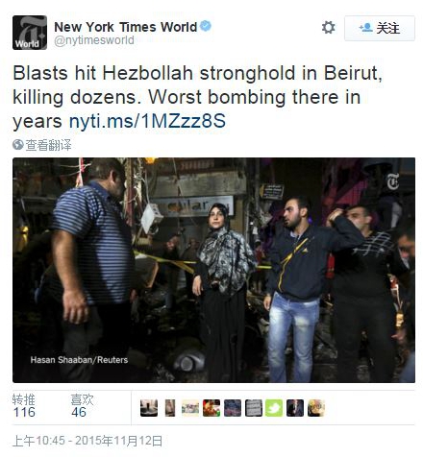Image resolution: width=423 pixels, height=457 pixels.
Task: Click the green Twitter bird avatar
Action: (274, 408)
